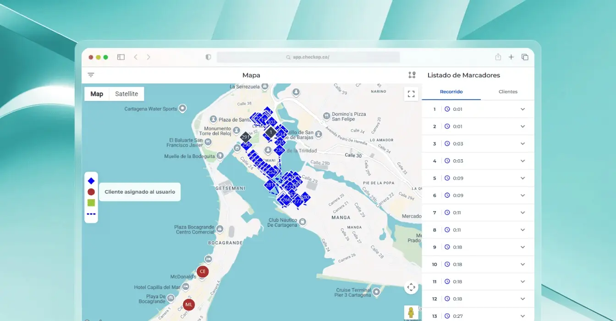Screen dimensions: 616x321
Task: Click the route markers icon beside Mapa
Action: [x=412, y=75]
